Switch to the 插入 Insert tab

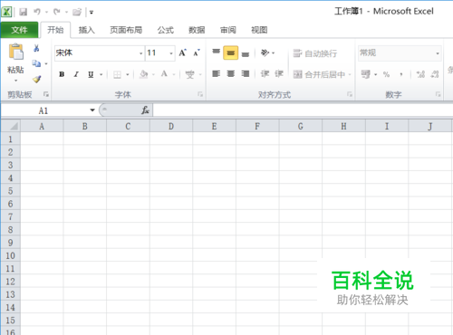click(x=87, y=30)
